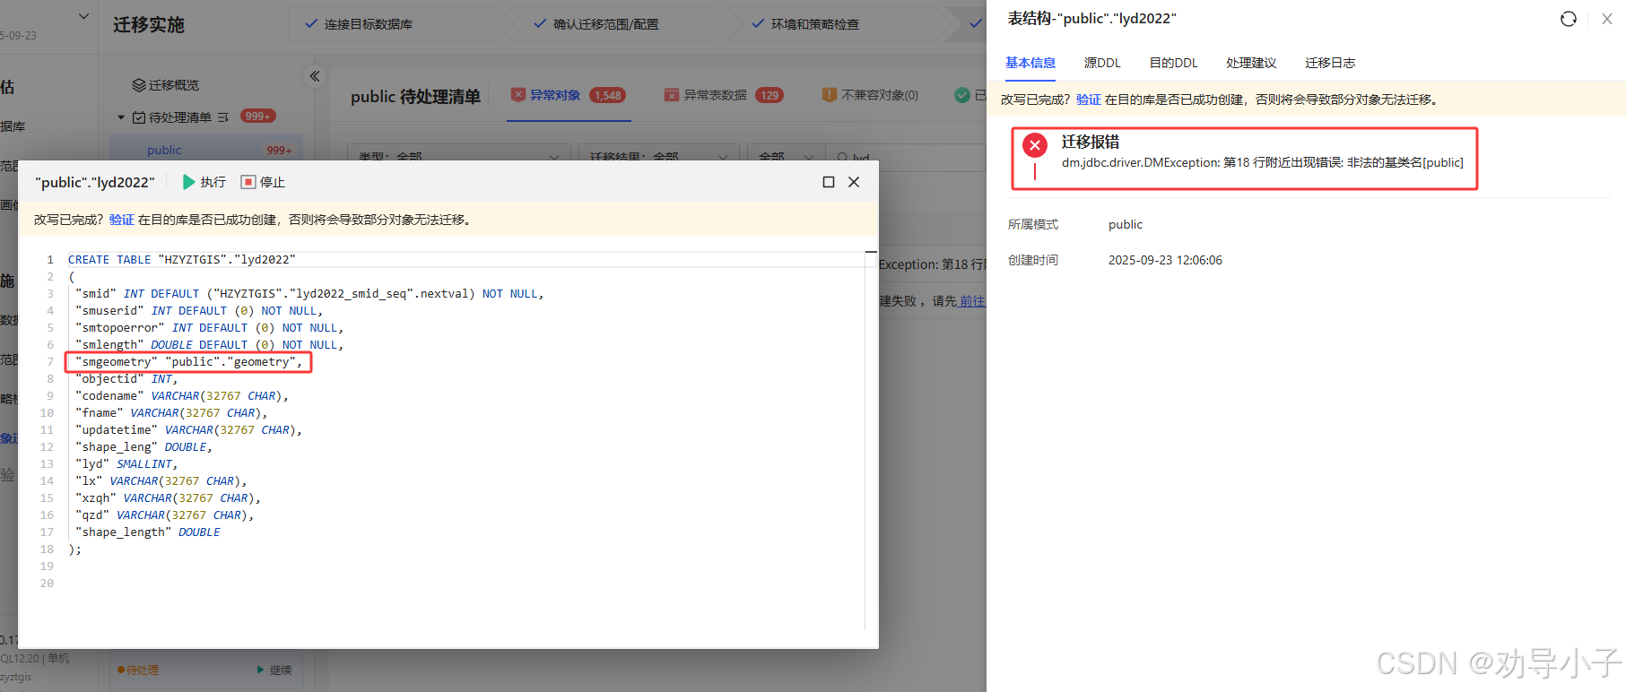This screenshot has height=692, width=1626.
Task: Stop execution with the 停止 button
Action: (x=263, y=182)
